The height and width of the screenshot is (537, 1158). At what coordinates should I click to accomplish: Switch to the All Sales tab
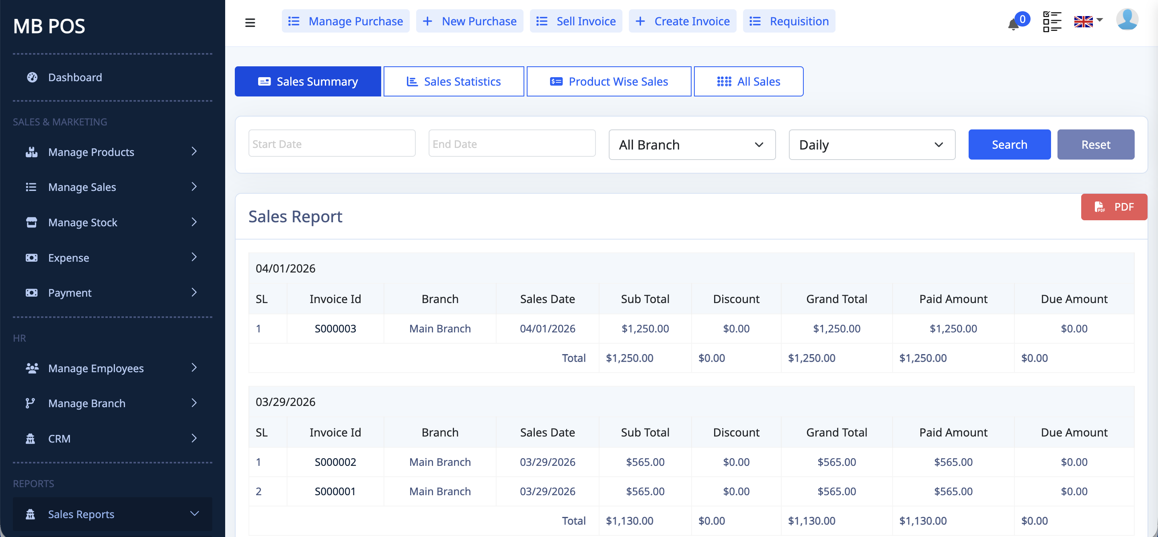click(748, 81)
